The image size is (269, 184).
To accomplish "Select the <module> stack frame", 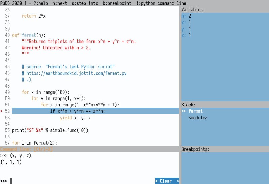I will [x=198, y=118].
